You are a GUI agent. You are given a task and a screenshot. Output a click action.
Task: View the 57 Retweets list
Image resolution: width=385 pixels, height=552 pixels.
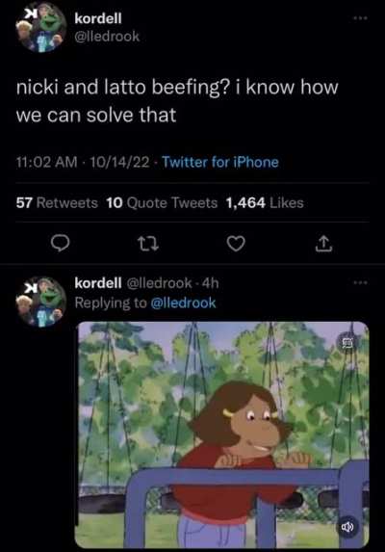57,202
